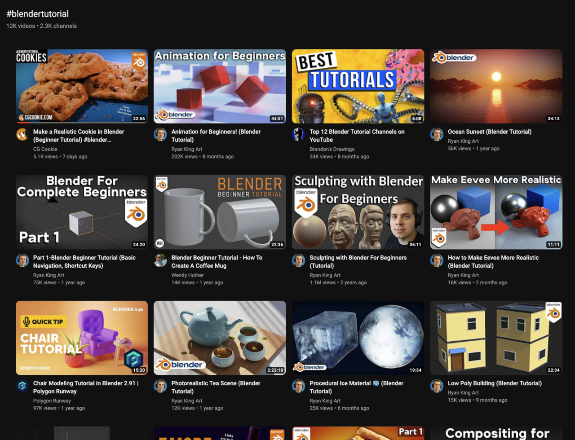Click '97K views • 1 year ago' text
575x440 pixels.
coord(59,408)
